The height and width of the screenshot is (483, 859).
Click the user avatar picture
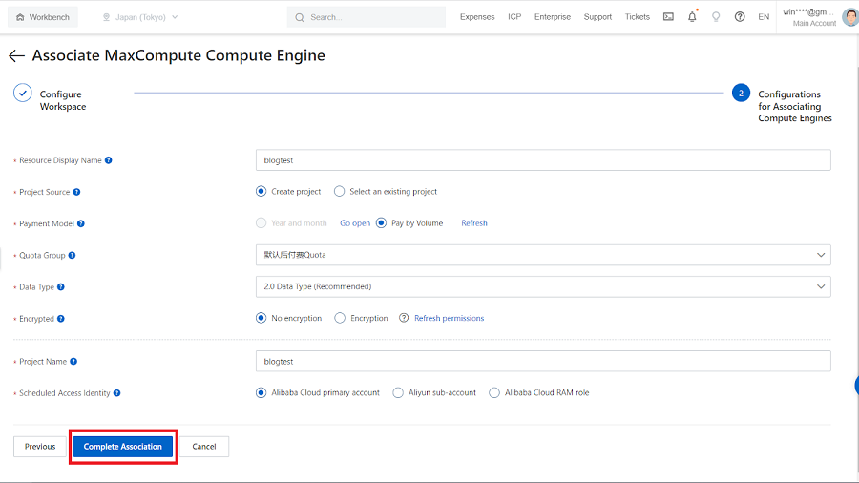(849, 17)
